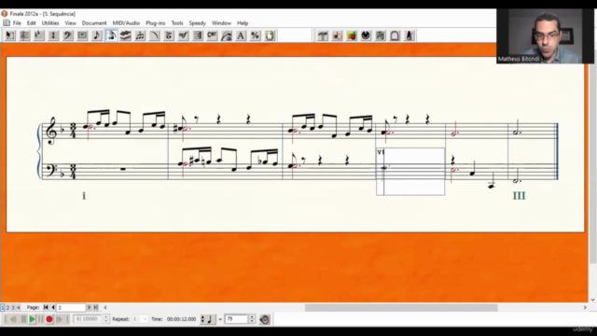Select the Expression mf tool
Image resolution: width=597 pixels, height=336 pixels.
click(183, 35)
